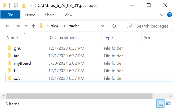Open the File menu

tap(10, 15)
